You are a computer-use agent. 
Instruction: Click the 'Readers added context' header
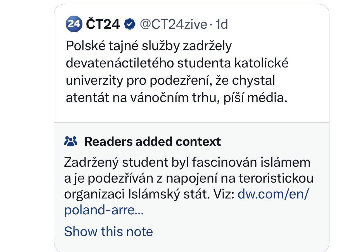(x=153, y=141)
